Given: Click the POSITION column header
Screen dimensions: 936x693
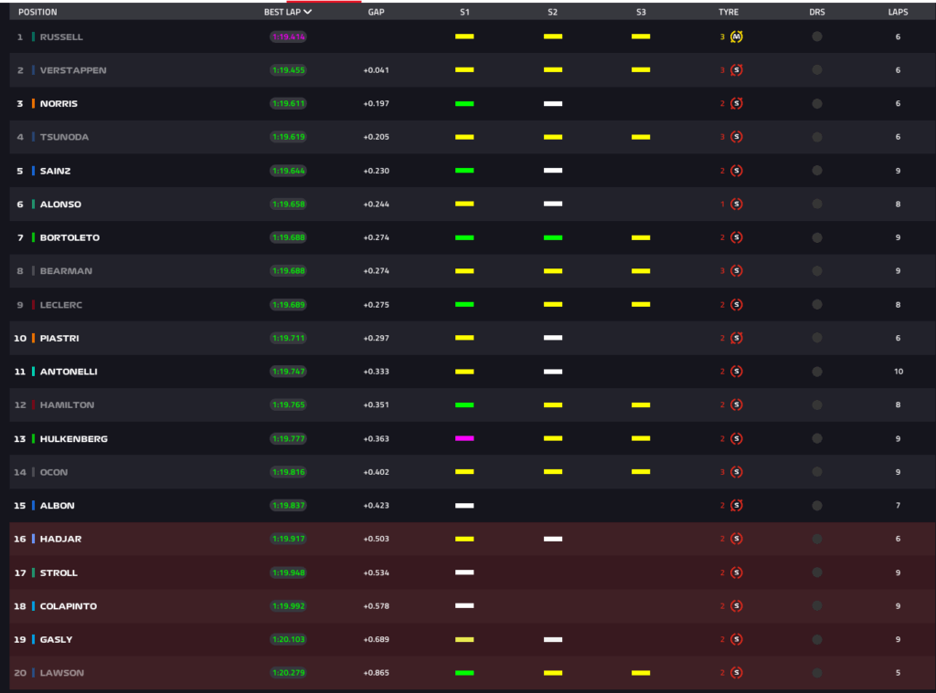Looking at the screenshot, I should point(37,13).
